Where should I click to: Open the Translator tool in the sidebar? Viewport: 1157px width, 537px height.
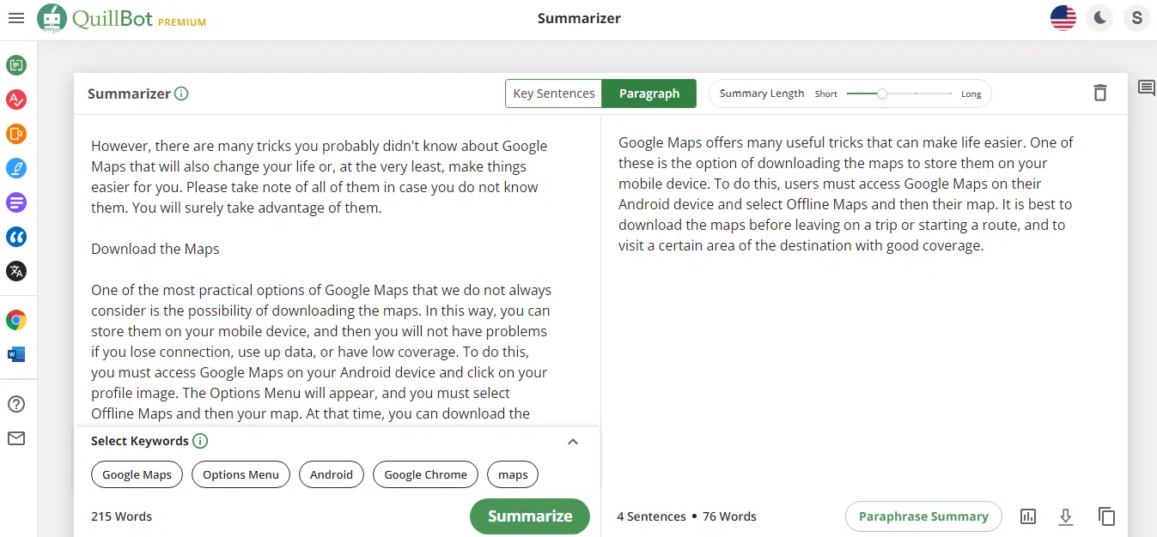pyautogui.click(x=17, y=271)
